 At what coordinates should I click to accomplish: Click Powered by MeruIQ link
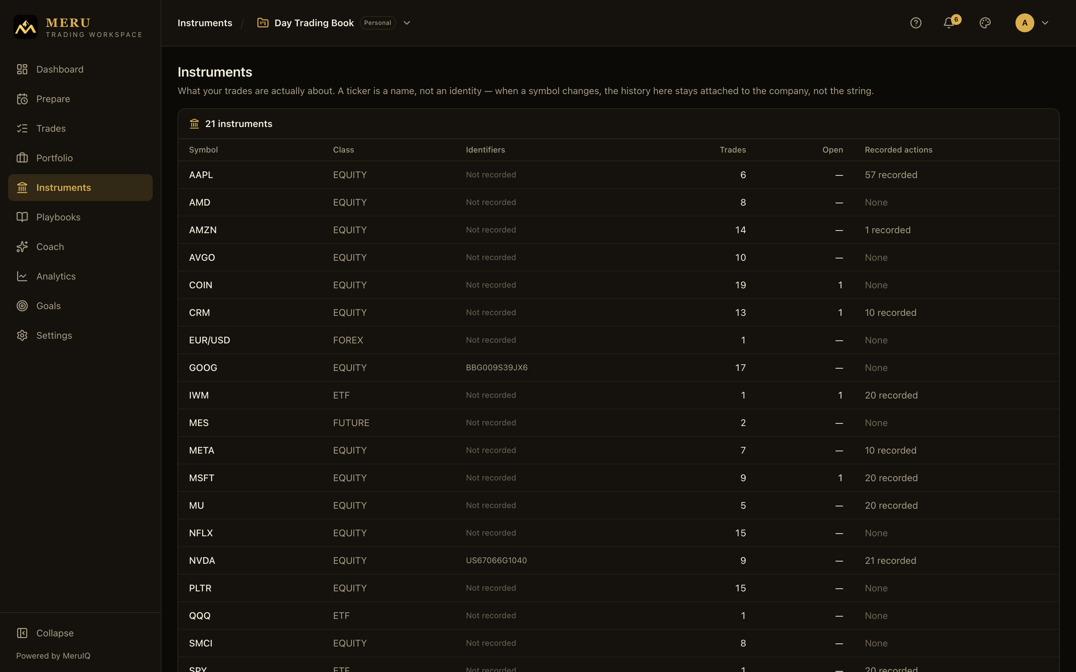(x=53, y=656)
